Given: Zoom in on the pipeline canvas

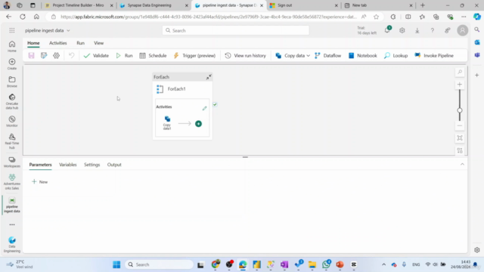Looking at the screenshot, I should 460,85.
